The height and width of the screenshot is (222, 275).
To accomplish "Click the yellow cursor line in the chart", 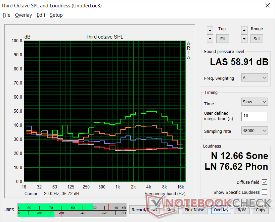I will tap(29, 111).
